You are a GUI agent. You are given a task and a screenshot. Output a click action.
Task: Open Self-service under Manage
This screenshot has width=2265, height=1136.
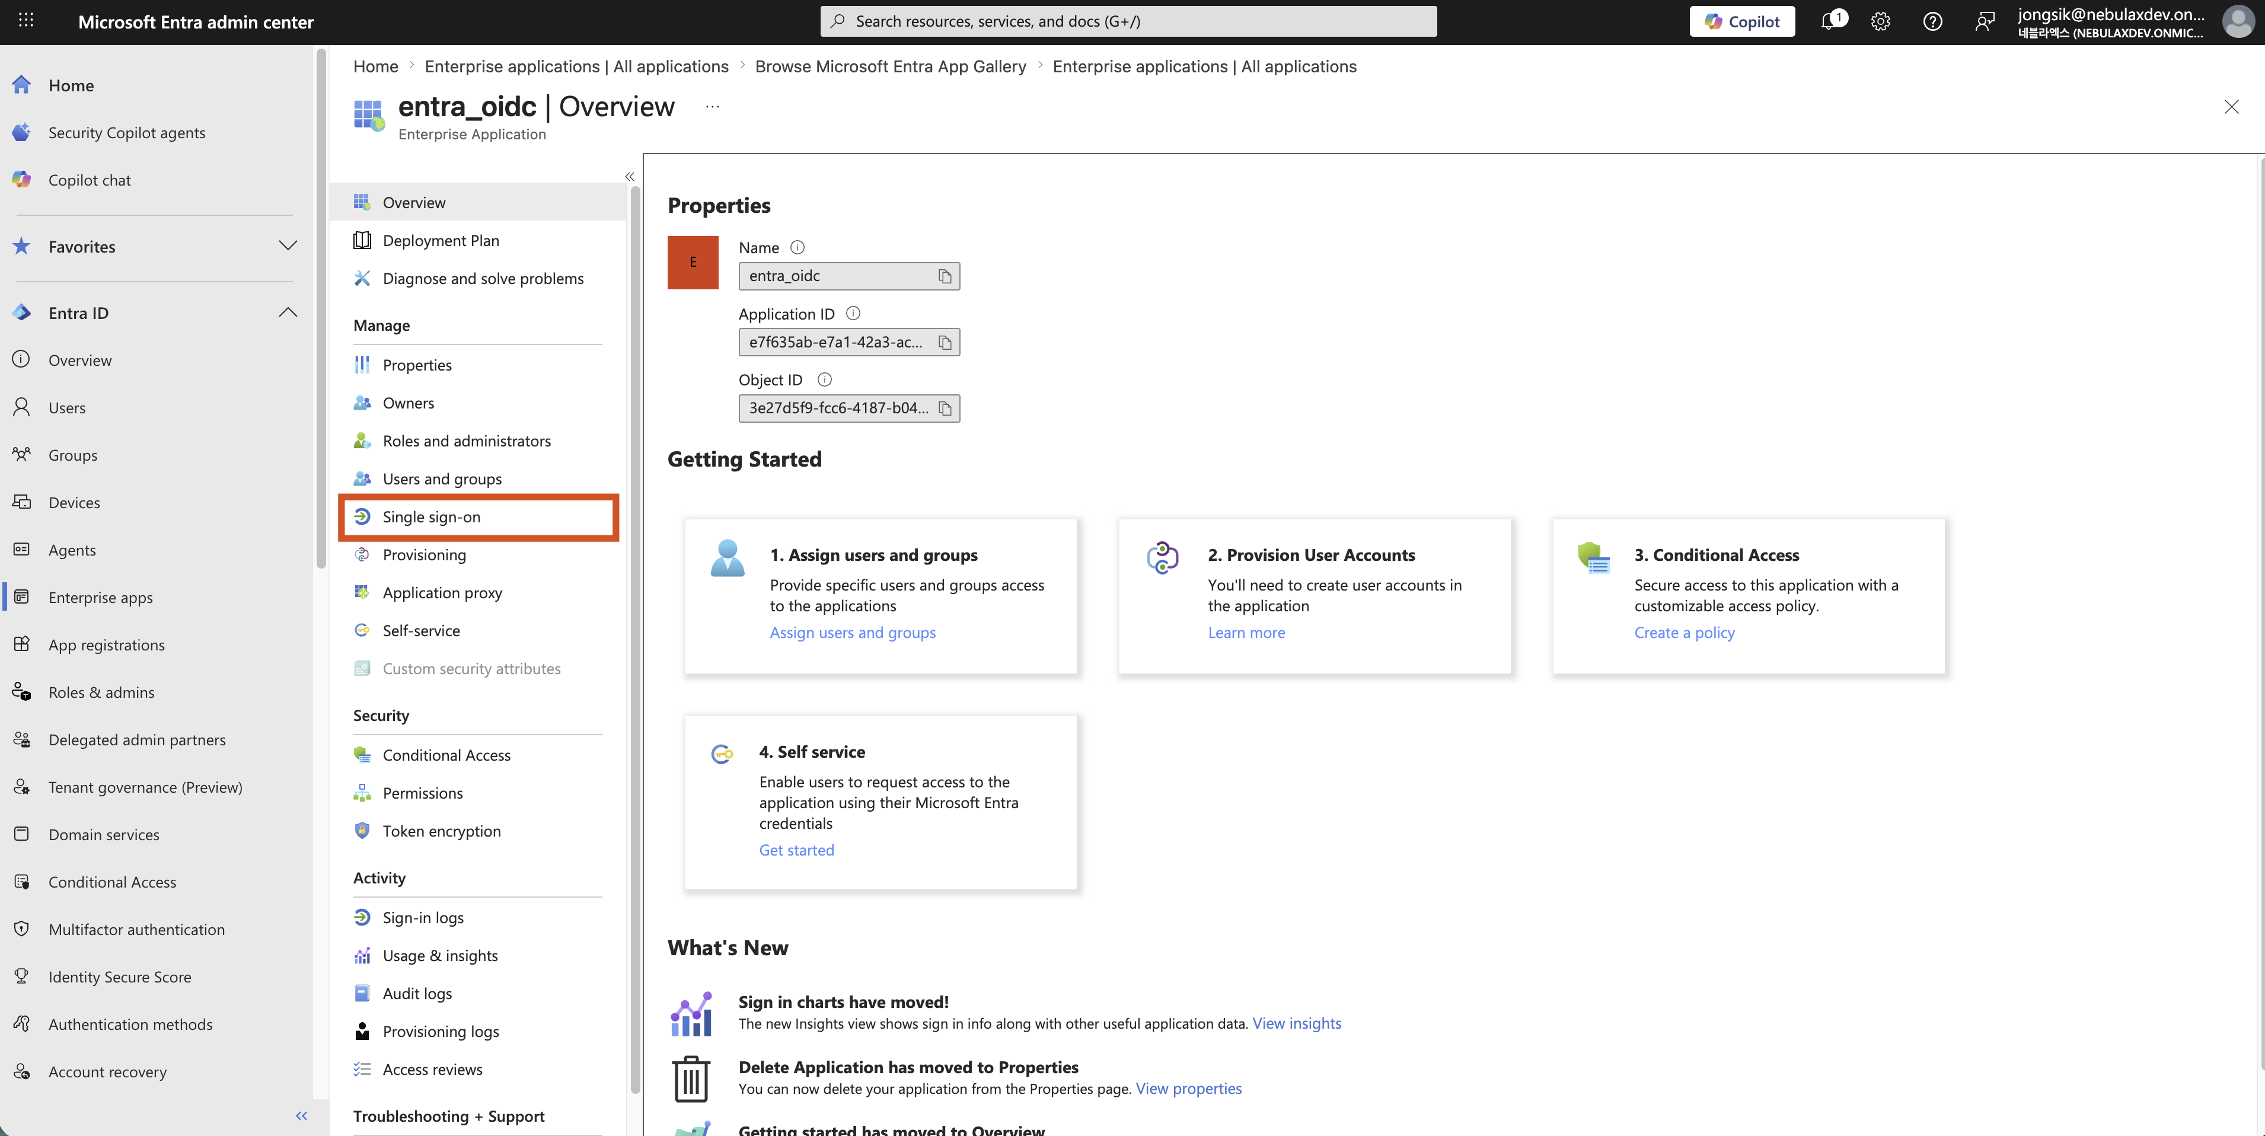(421, 630)
